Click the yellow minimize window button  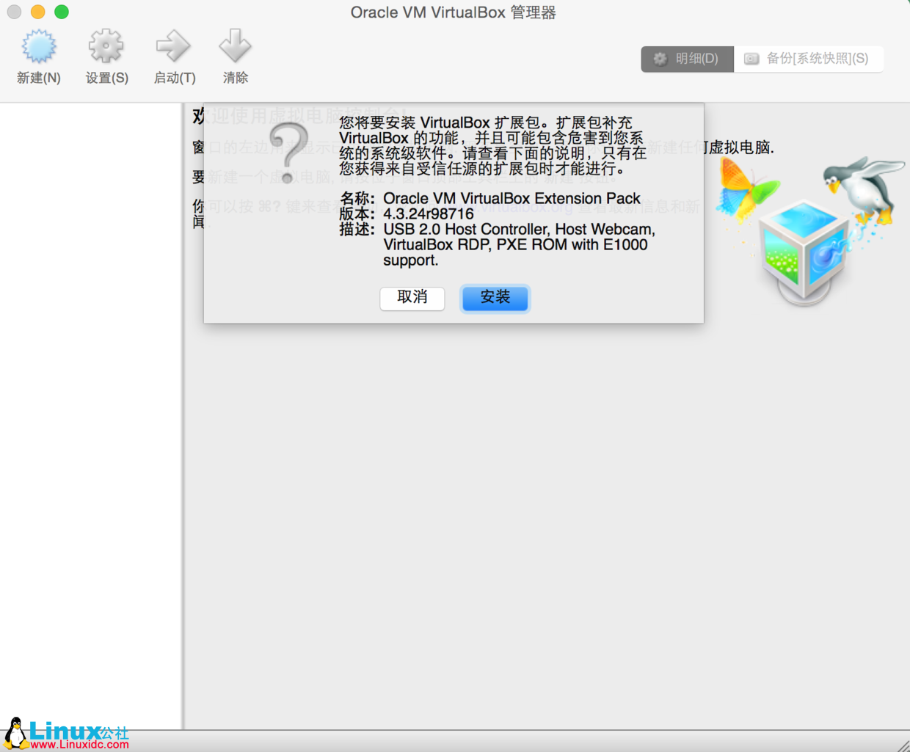coord(38,12)
